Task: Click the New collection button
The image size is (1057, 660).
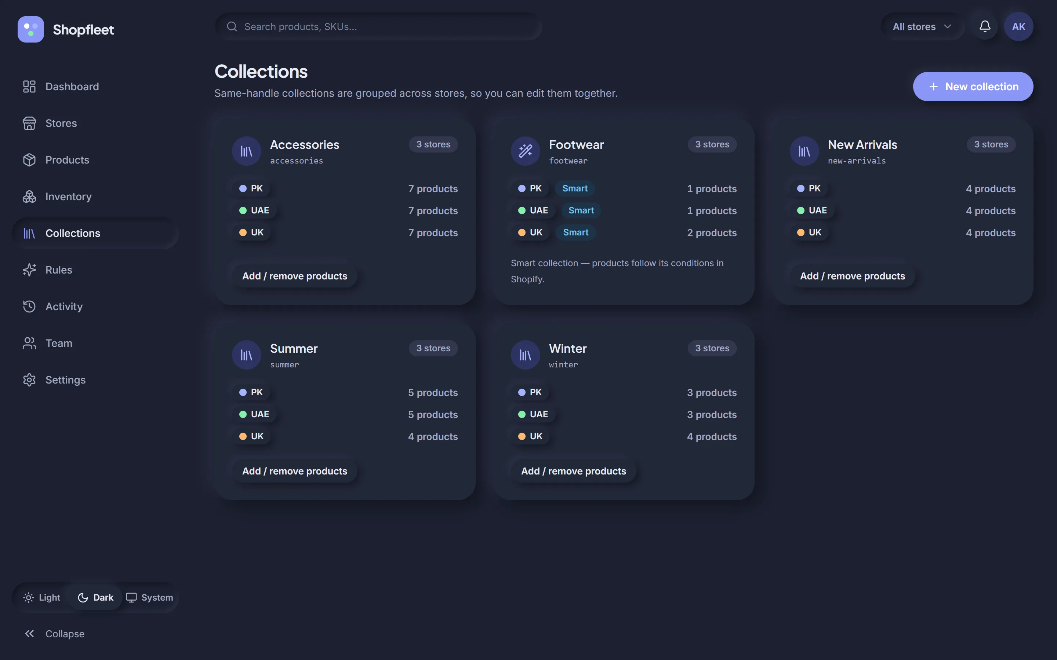Action: tap(973, 87)
